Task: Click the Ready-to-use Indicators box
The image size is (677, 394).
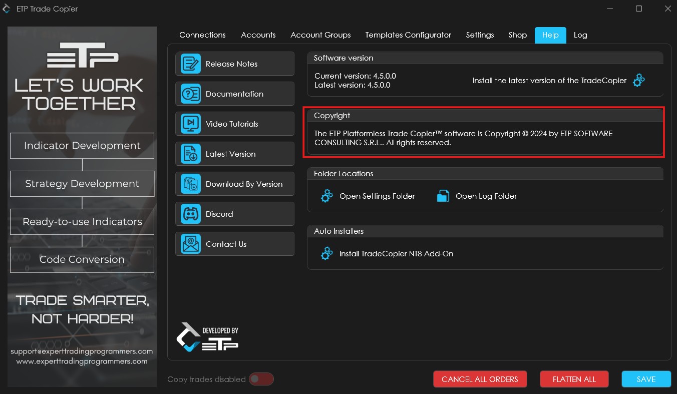Action: pyautogui.click(x=82, y=222)
